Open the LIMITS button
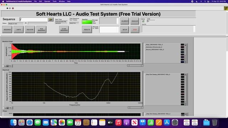The height and width of the screenshot is (128, 228). pyautogui.click(x=19, y=30)
